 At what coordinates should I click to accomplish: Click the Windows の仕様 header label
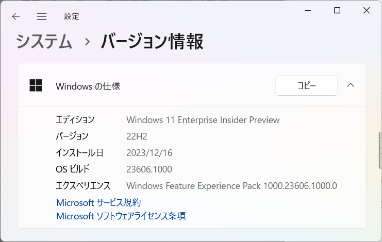click(x=88, y=86)
